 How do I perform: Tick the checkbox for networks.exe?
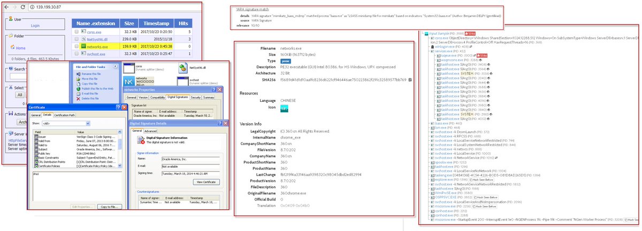point(77,46)
